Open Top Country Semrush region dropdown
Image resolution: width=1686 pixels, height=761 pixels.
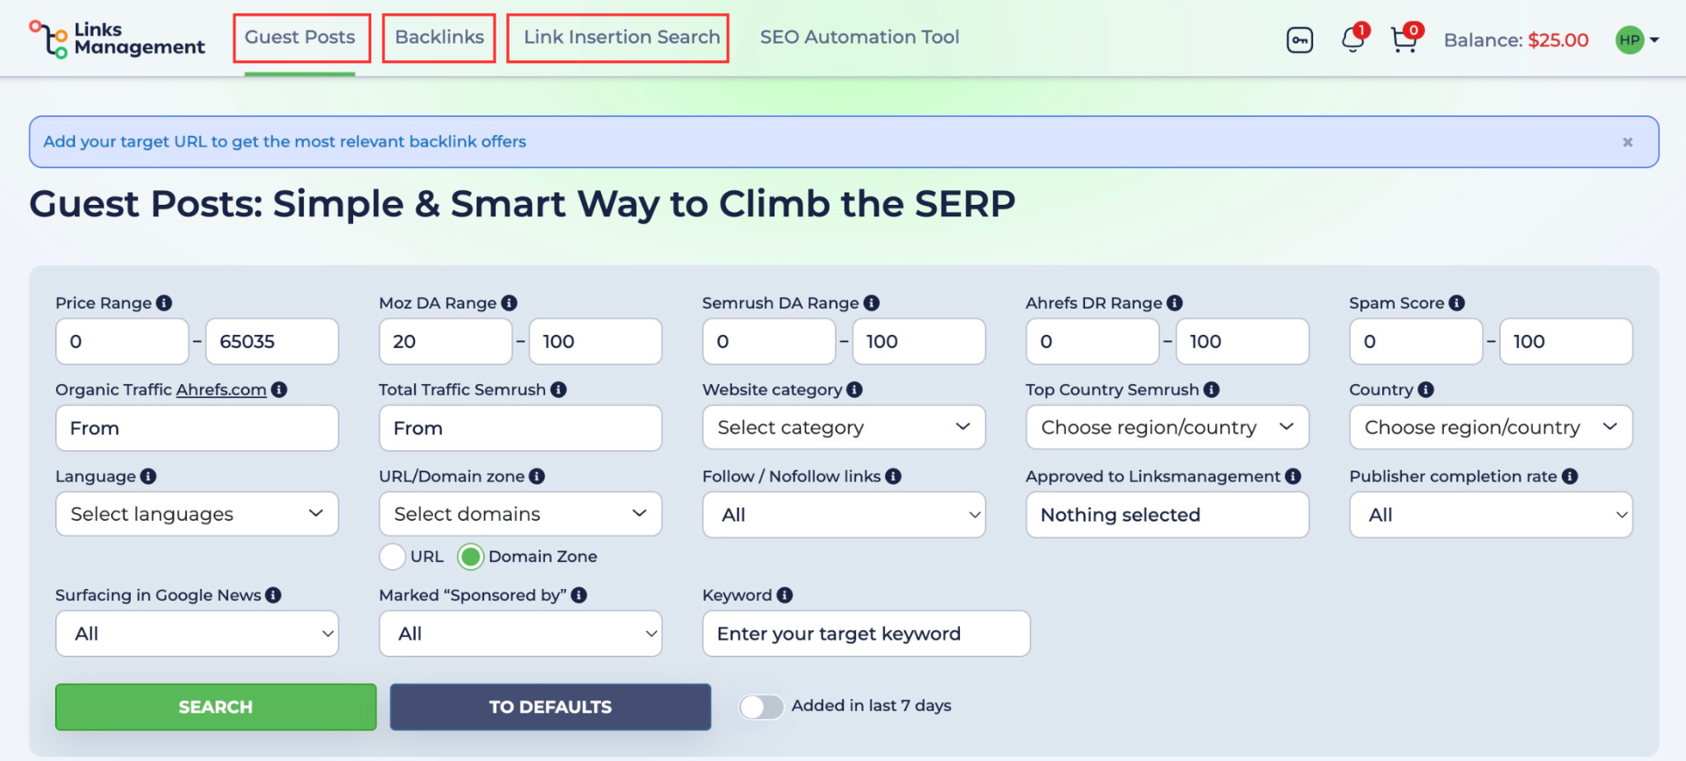pyautogui.click(x=1167, y=427)
